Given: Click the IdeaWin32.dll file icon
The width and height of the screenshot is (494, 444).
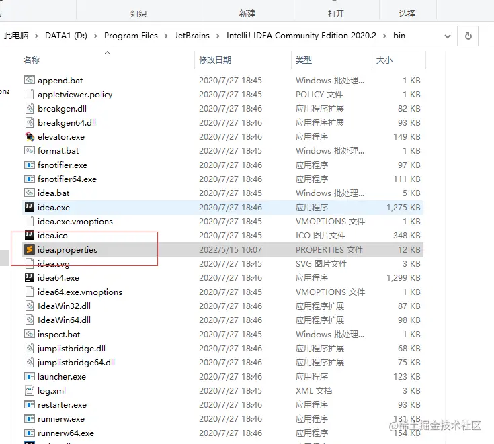Looking at the screenshot, I should point(30,306).
